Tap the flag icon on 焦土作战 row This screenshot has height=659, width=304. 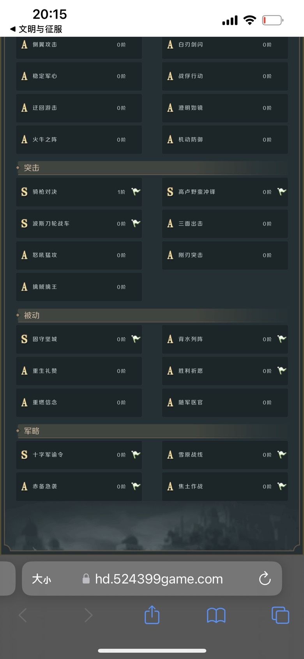[x=281, y=486]
